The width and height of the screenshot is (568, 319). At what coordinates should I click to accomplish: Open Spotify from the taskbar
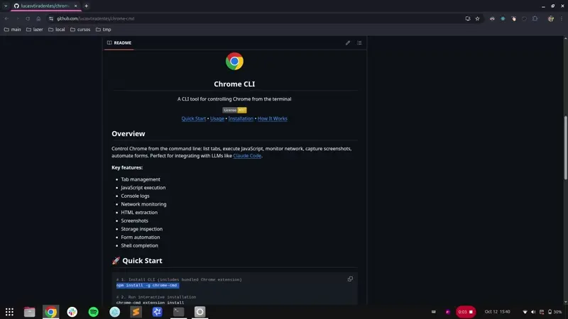pyautogui.click(x=94, y=312)
